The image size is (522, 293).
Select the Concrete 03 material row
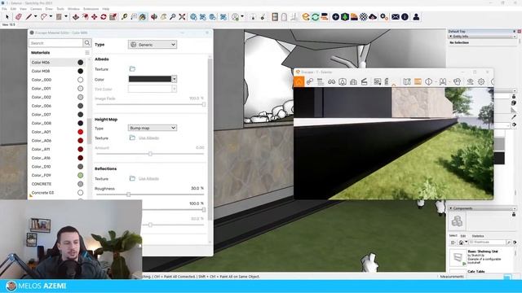(x=57, y=193)
